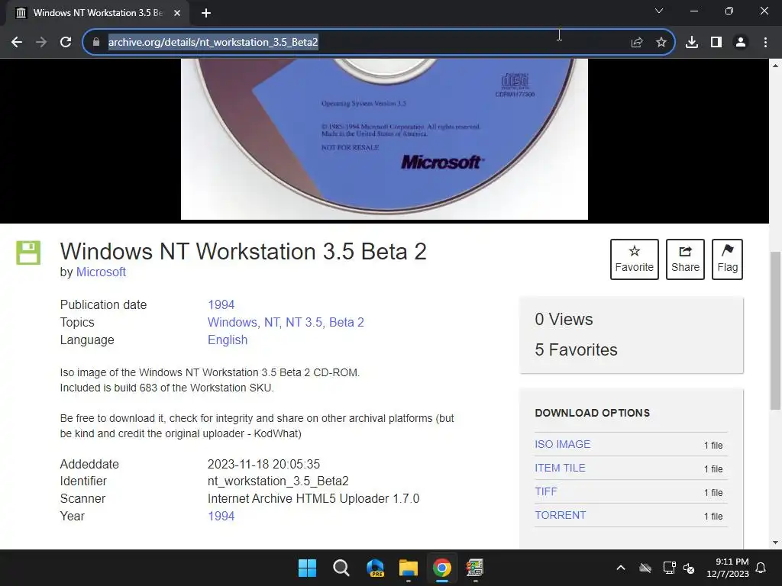Screen dimensions: 782x586
Task: Open the NT topic link
Action: (273, 323)
